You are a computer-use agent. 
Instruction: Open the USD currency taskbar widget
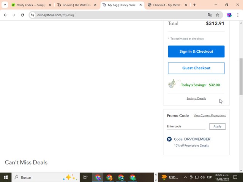click(170, 177)
